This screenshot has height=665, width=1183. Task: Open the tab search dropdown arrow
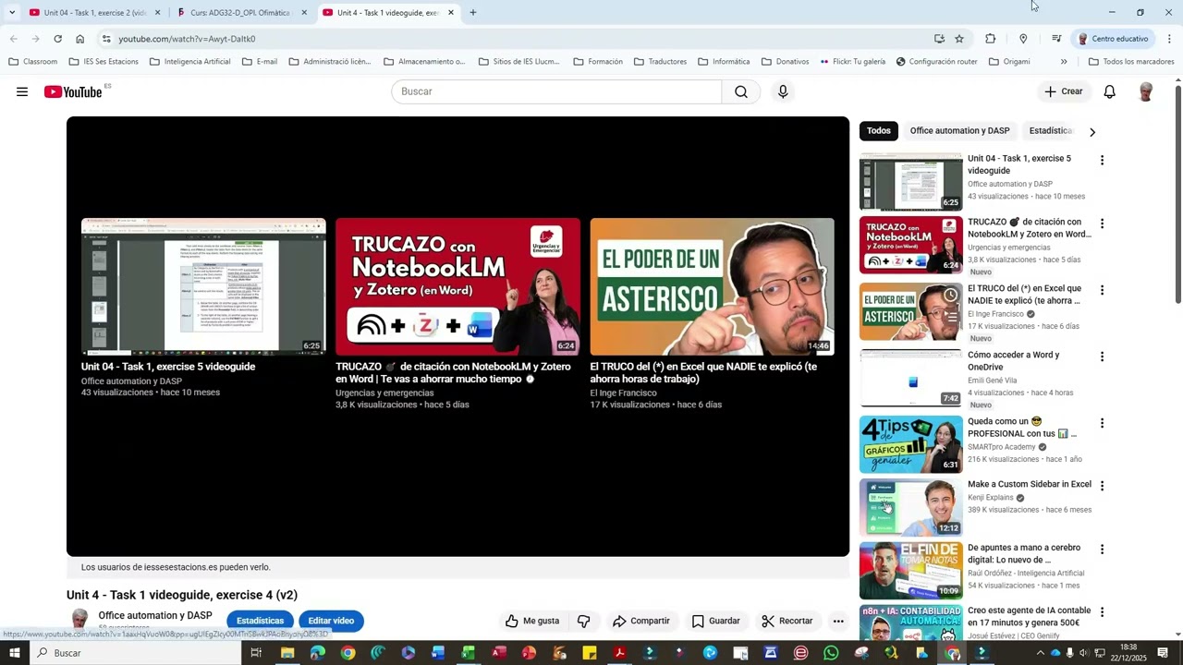point(11,13)
